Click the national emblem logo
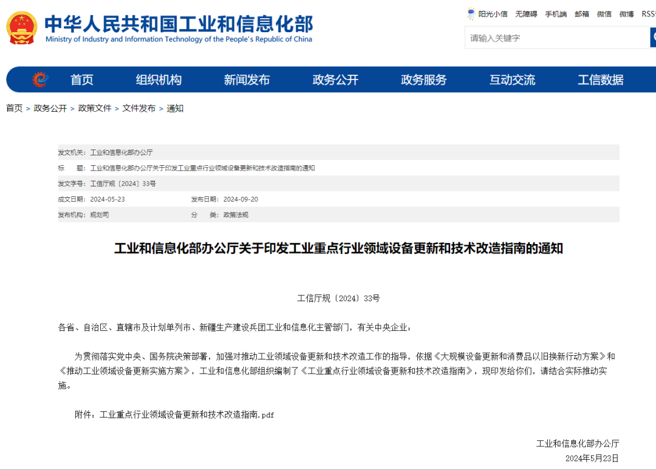Screen dimensions: 656x470 pyautogui.click(x=22, y=28)
